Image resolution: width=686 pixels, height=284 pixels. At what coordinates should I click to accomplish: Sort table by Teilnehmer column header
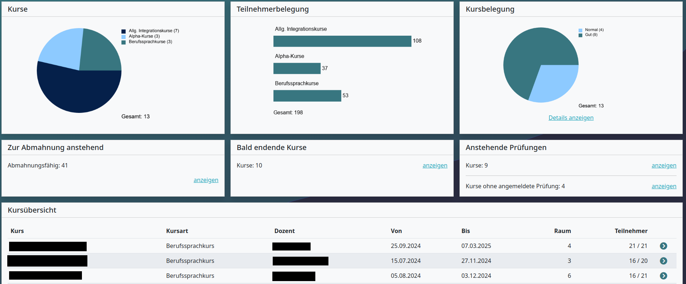[631, 231]
